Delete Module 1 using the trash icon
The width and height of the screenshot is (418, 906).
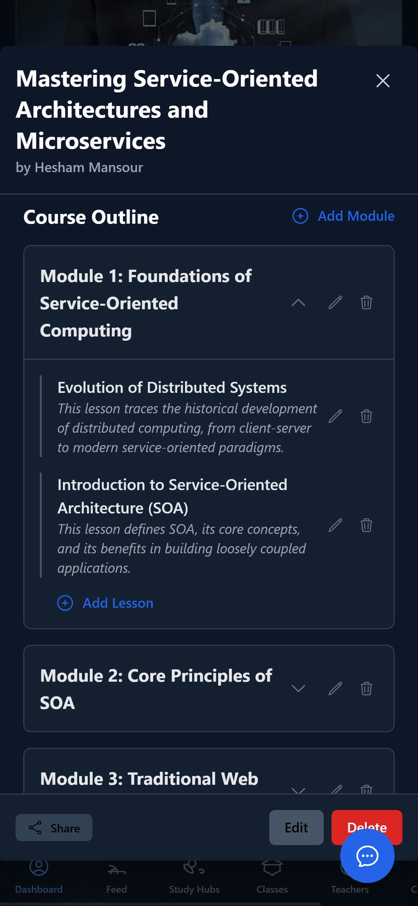(x=366, y=302)
